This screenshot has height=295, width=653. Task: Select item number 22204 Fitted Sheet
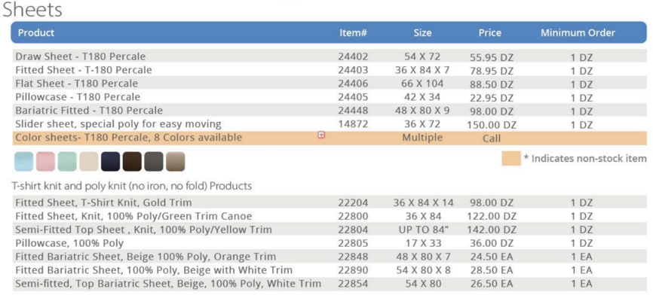tap(353, 202)
